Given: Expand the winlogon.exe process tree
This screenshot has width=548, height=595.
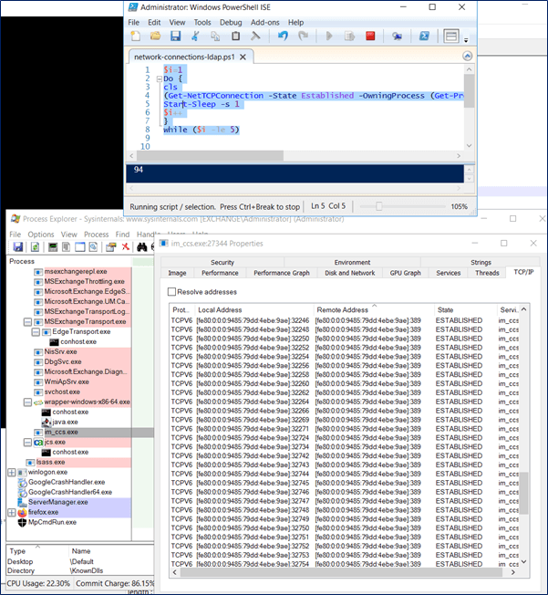Looking at the screenshot, I should pos(12,472).
